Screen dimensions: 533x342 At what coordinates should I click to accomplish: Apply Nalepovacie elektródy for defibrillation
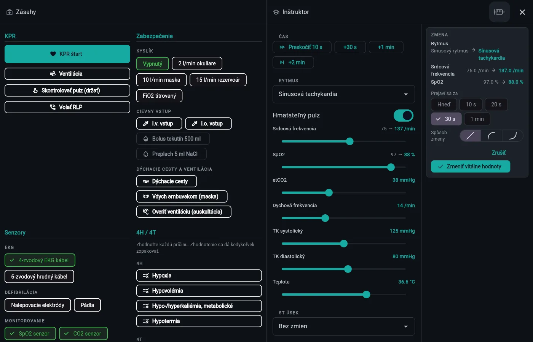pyautogui.click(x=38, y=305)
